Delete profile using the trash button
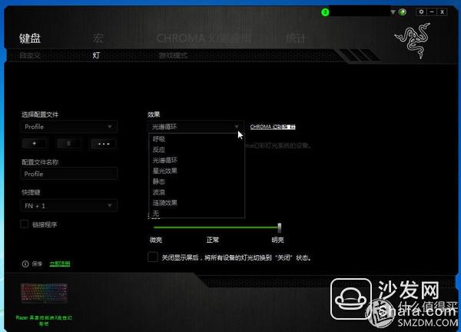 [69, 144]
